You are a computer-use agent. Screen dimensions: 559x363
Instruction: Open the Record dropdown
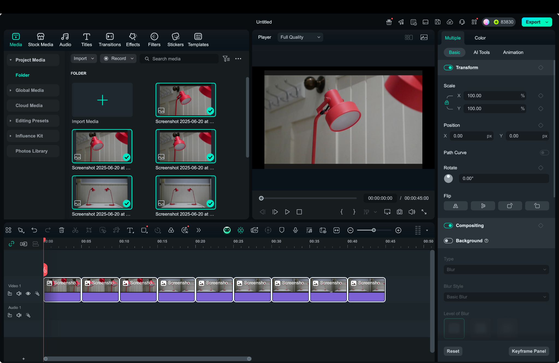[x=118, y=59]
